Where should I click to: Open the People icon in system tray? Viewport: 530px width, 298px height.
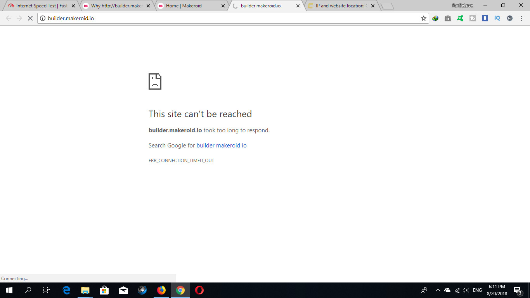tap(424, 290)
